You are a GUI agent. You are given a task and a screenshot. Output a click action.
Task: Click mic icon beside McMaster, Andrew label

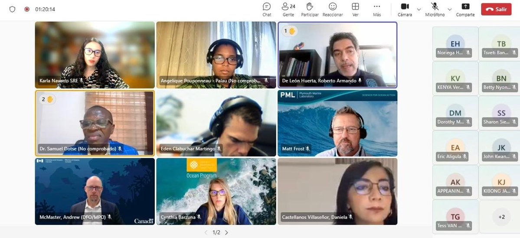coord(109,217)
